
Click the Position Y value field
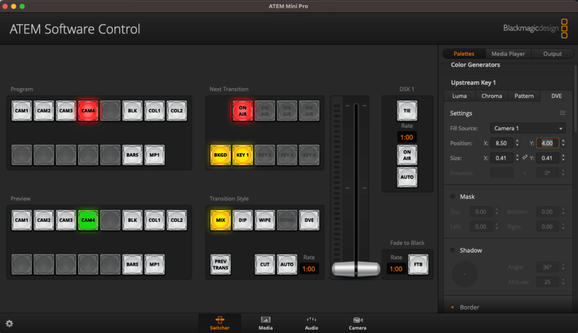tap(548, 143)
